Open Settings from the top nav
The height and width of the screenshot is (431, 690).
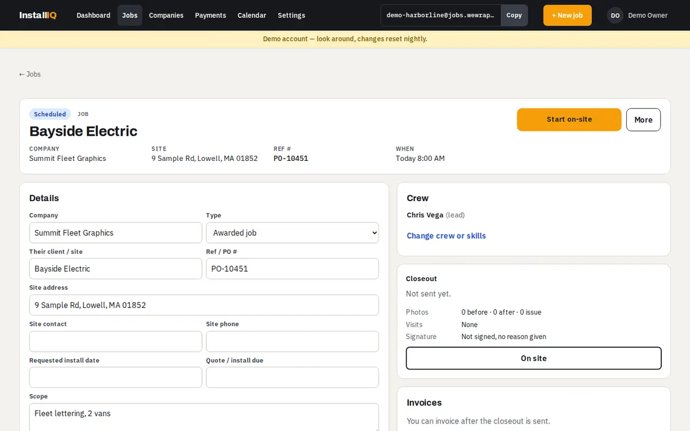click(292, 16)
